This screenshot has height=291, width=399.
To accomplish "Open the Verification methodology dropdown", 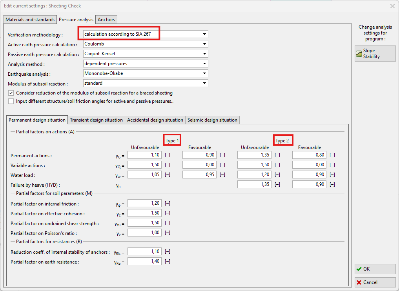I will tap(204, 34).
